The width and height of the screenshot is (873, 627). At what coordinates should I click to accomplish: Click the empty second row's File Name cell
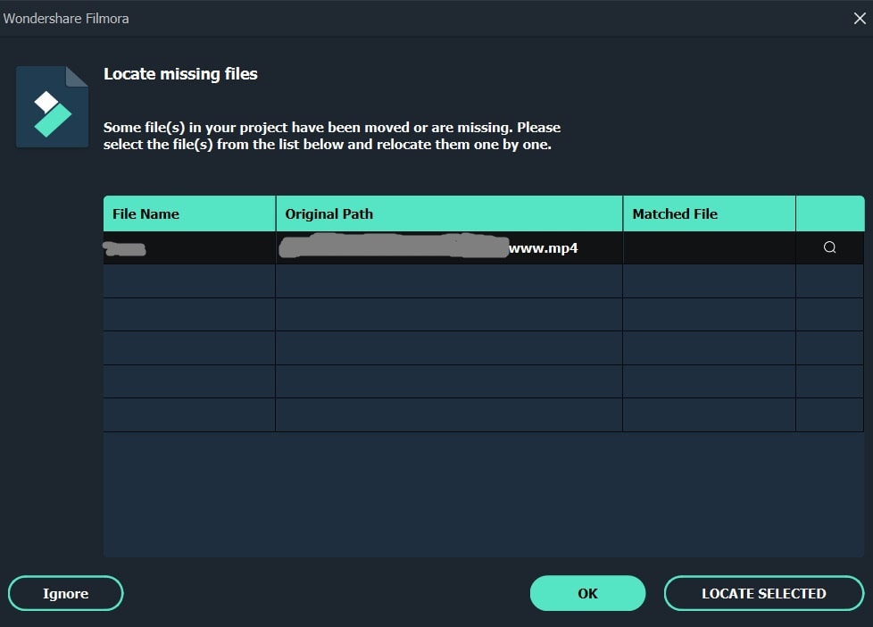189,280
